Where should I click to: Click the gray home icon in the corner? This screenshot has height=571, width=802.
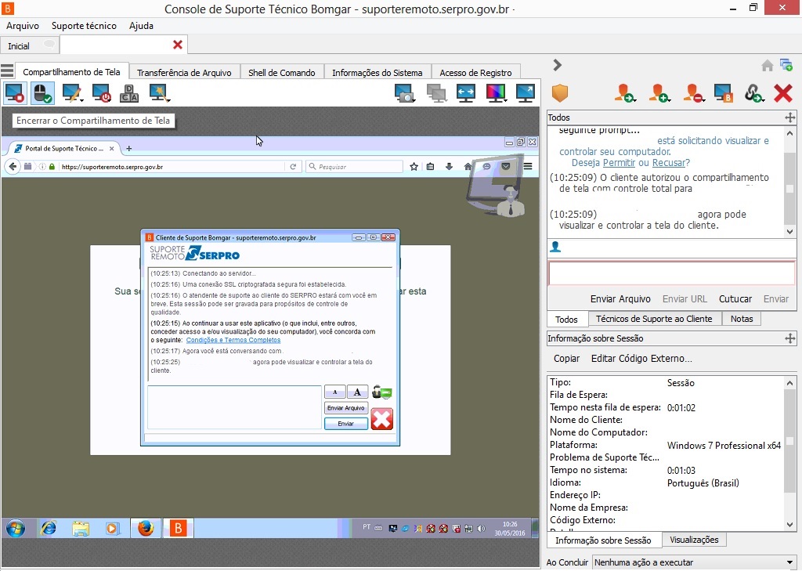tap(768, 66)
